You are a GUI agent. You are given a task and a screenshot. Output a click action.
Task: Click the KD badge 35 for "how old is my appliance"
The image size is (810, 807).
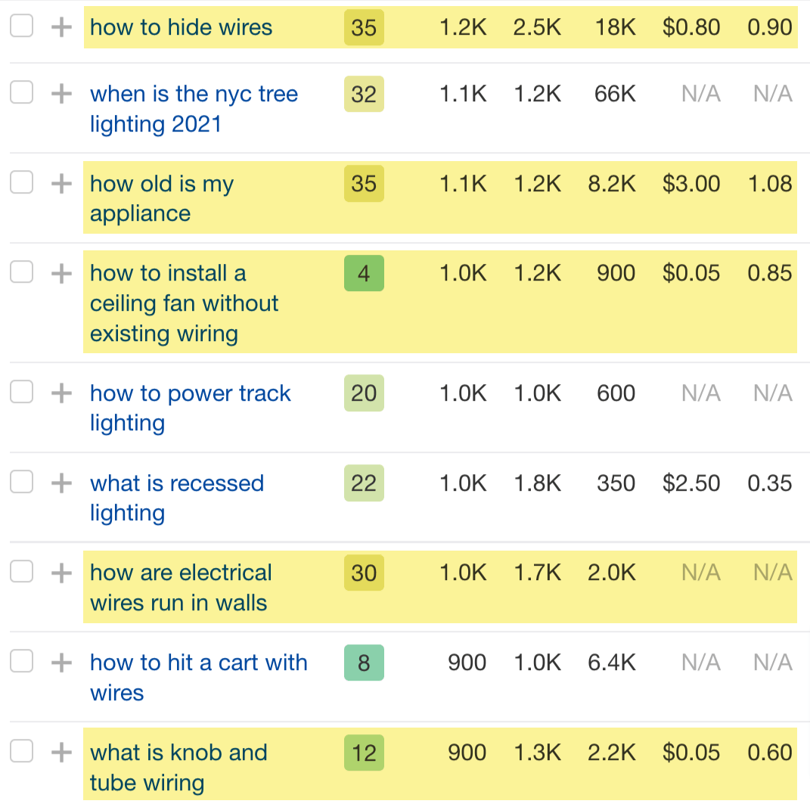tap(364, 184)
